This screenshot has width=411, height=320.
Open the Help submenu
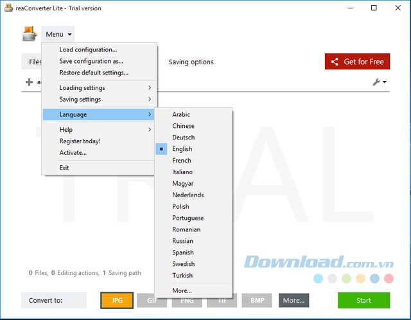pos(99,130)
